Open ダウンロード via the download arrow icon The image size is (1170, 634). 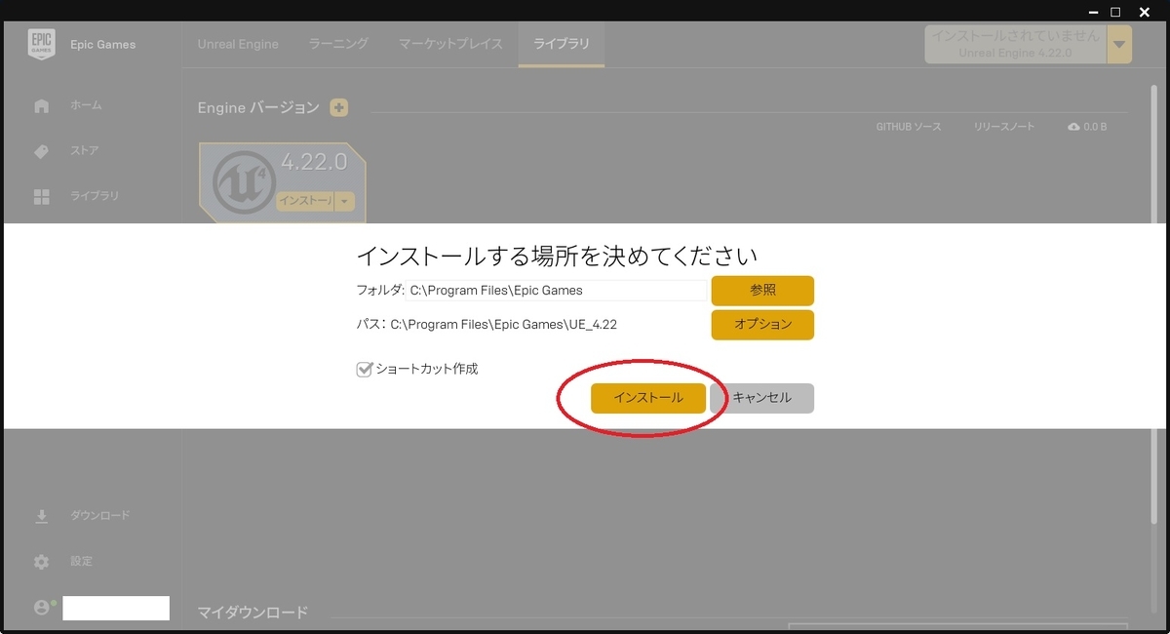click(x=41, y=515)
